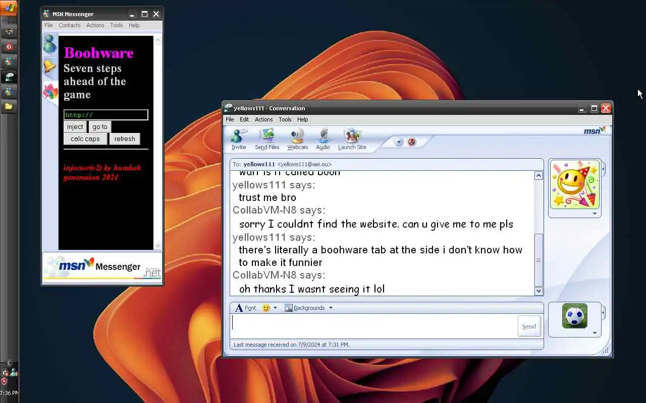Viewport: 646px width, 403px height.
Task: Open Help menu in MSN Messenger window
Action: (134, 25)
